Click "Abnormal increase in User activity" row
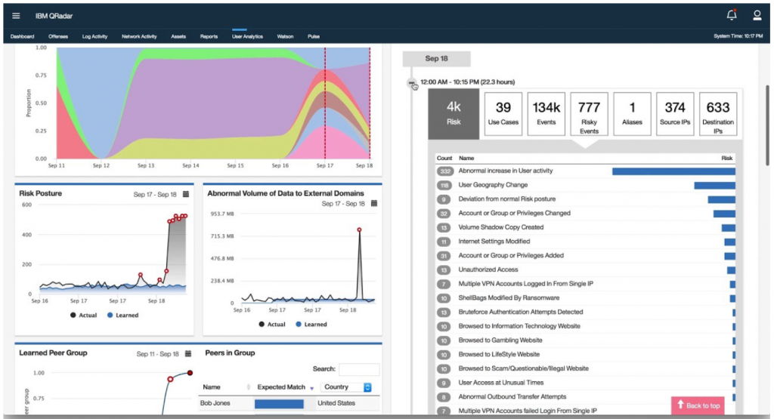The image size is (774, 419). tap(586, 171)
